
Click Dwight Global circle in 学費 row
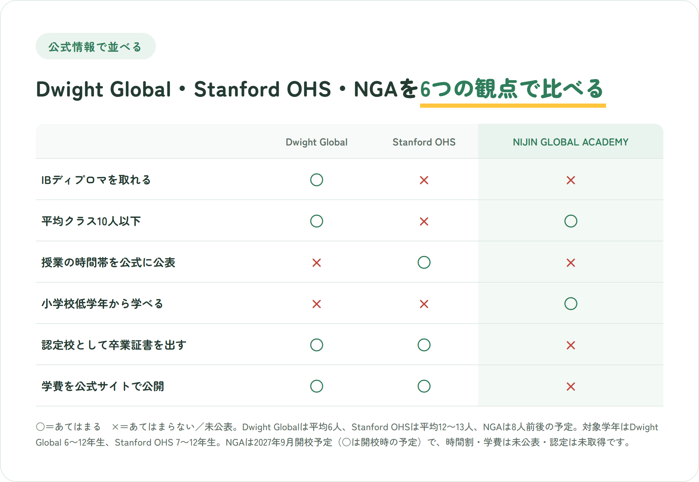tap(317, 386)
